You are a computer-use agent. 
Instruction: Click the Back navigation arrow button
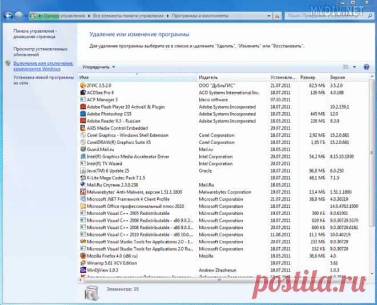pos(8,16)
